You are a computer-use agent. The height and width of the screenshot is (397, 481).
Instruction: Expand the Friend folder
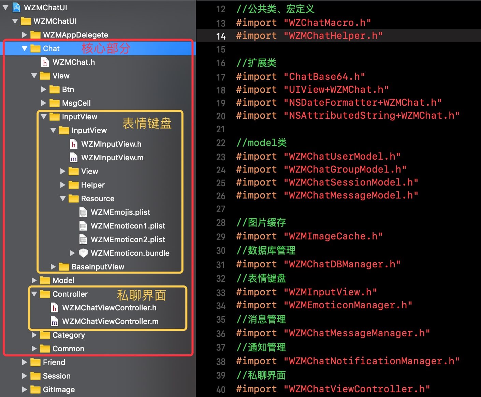click(25, 362)
